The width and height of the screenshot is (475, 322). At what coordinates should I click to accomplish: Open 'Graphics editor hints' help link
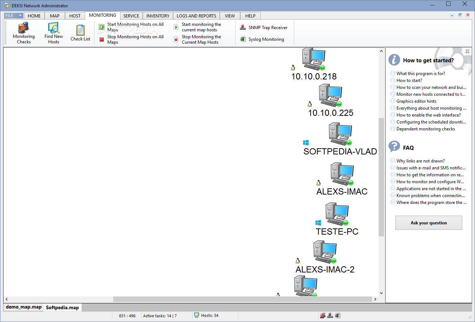pyautogui.click(x=416, y=101)
